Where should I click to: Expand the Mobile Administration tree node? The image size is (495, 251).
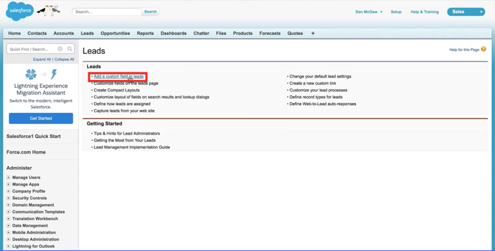point(9,232)
